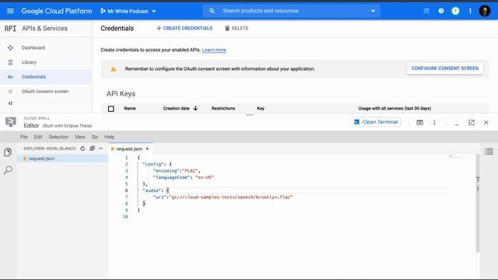This screenshot has width=498, height=280.
Task: Open the editor search magnifier icon
Action: click(8, 170)
